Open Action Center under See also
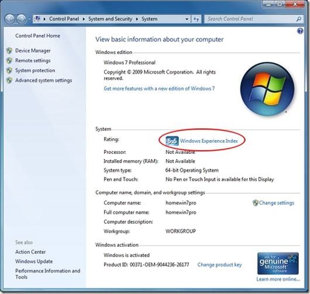The height and width of the screenshot is (294, 310). click(x=30, y=252)
